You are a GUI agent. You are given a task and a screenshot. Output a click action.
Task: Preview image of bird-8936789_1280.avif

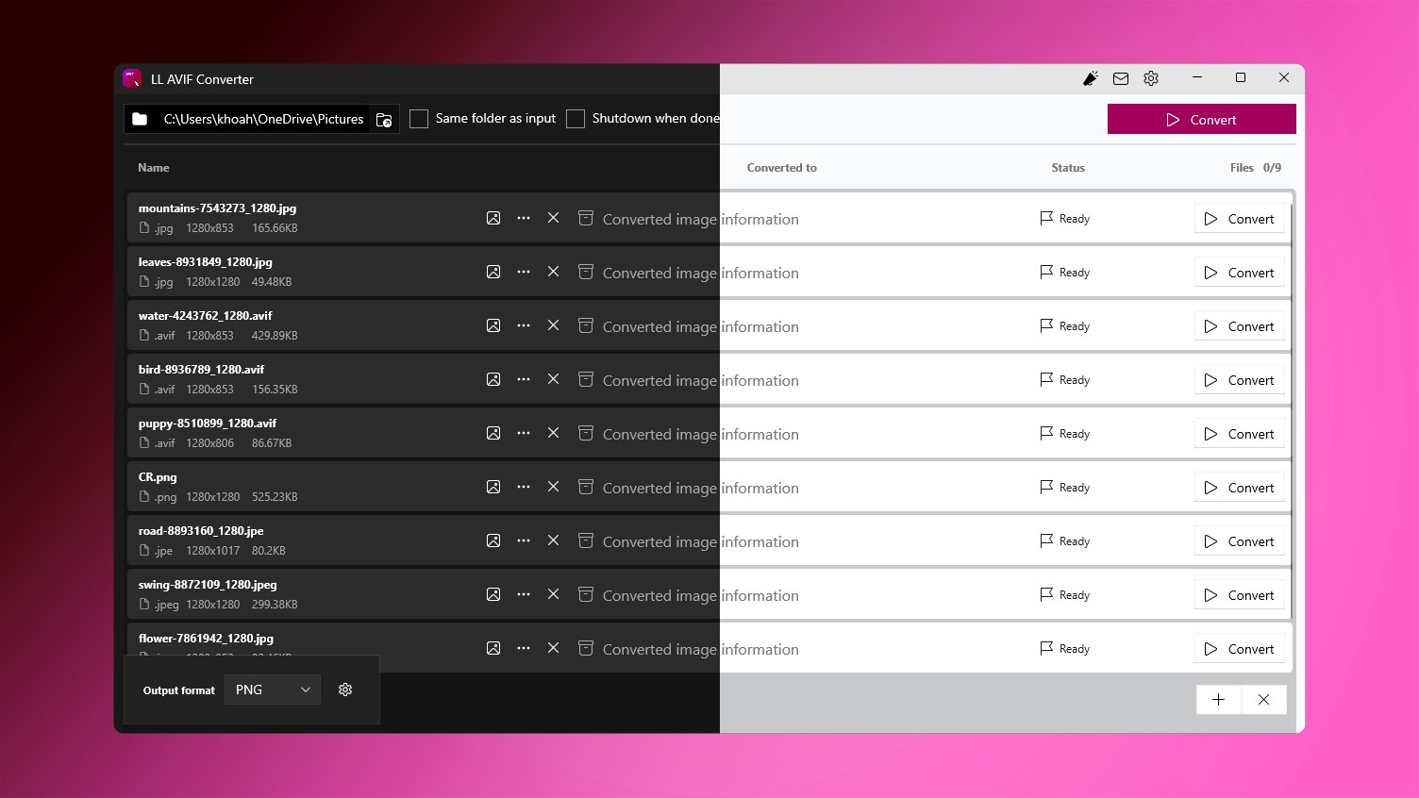493,379
